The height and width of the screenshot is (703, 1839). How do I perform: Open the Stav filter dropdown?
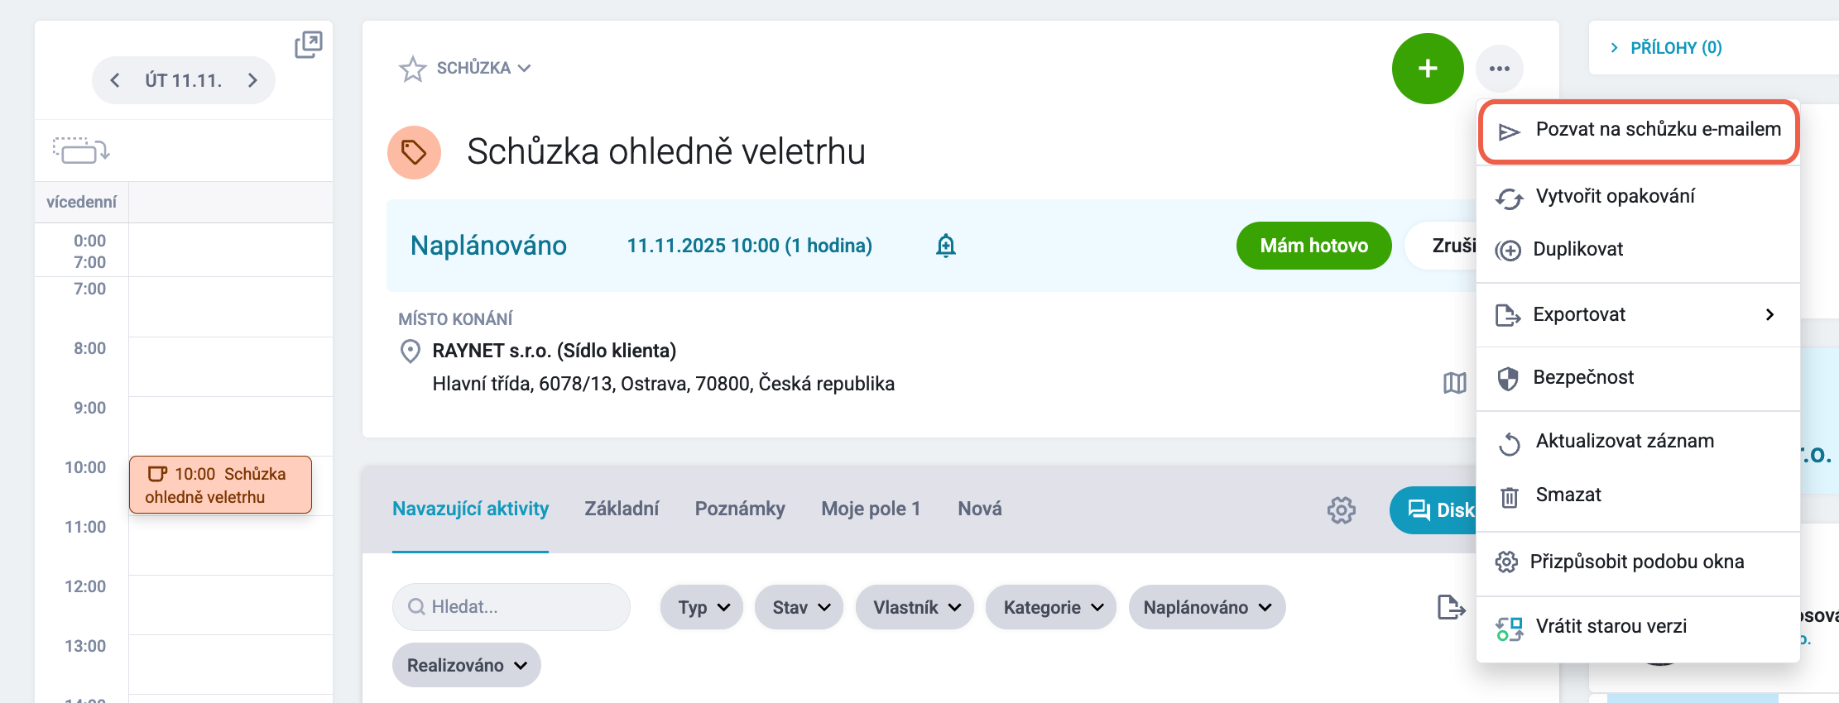(799, 608)
